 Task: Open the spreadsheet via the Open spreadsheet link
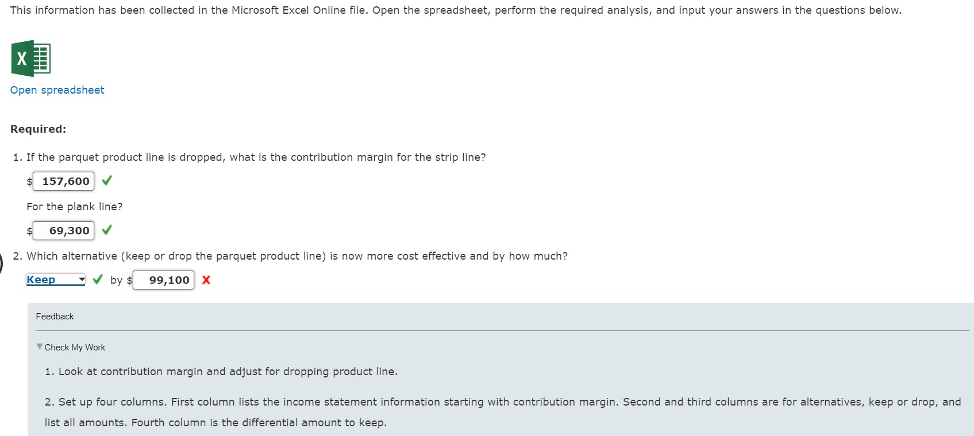point(57,90)
